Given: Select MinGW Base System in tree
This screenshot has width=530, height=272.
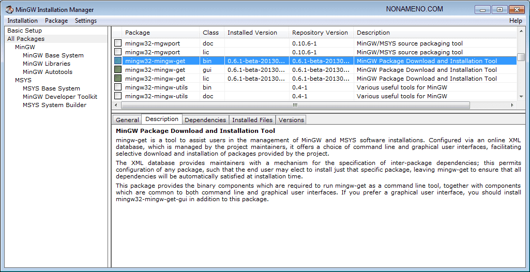Looking at the screenshot, I should point(53,55).
